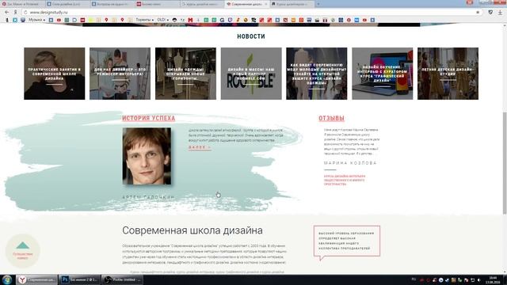Open news card Дизайн одежды: открываем новые горизонты
The height and width of the screenshot is (285, 507).
point(185,74)
